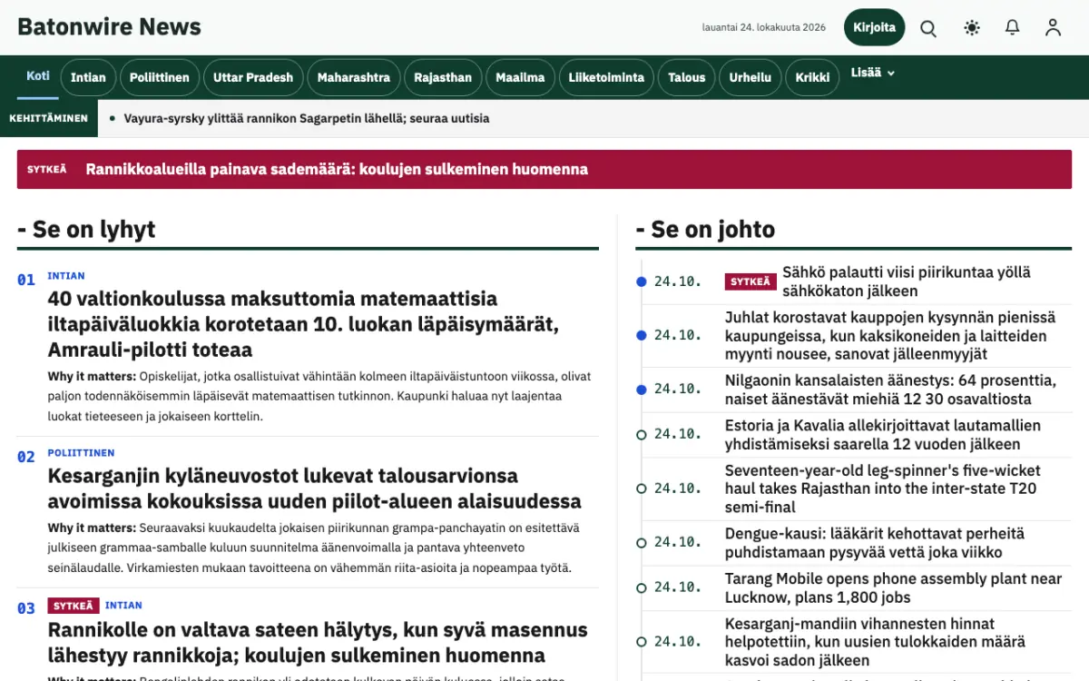
Task: Click the SYTKEÄ label in the red banner
Action: (x=47, y=169)
